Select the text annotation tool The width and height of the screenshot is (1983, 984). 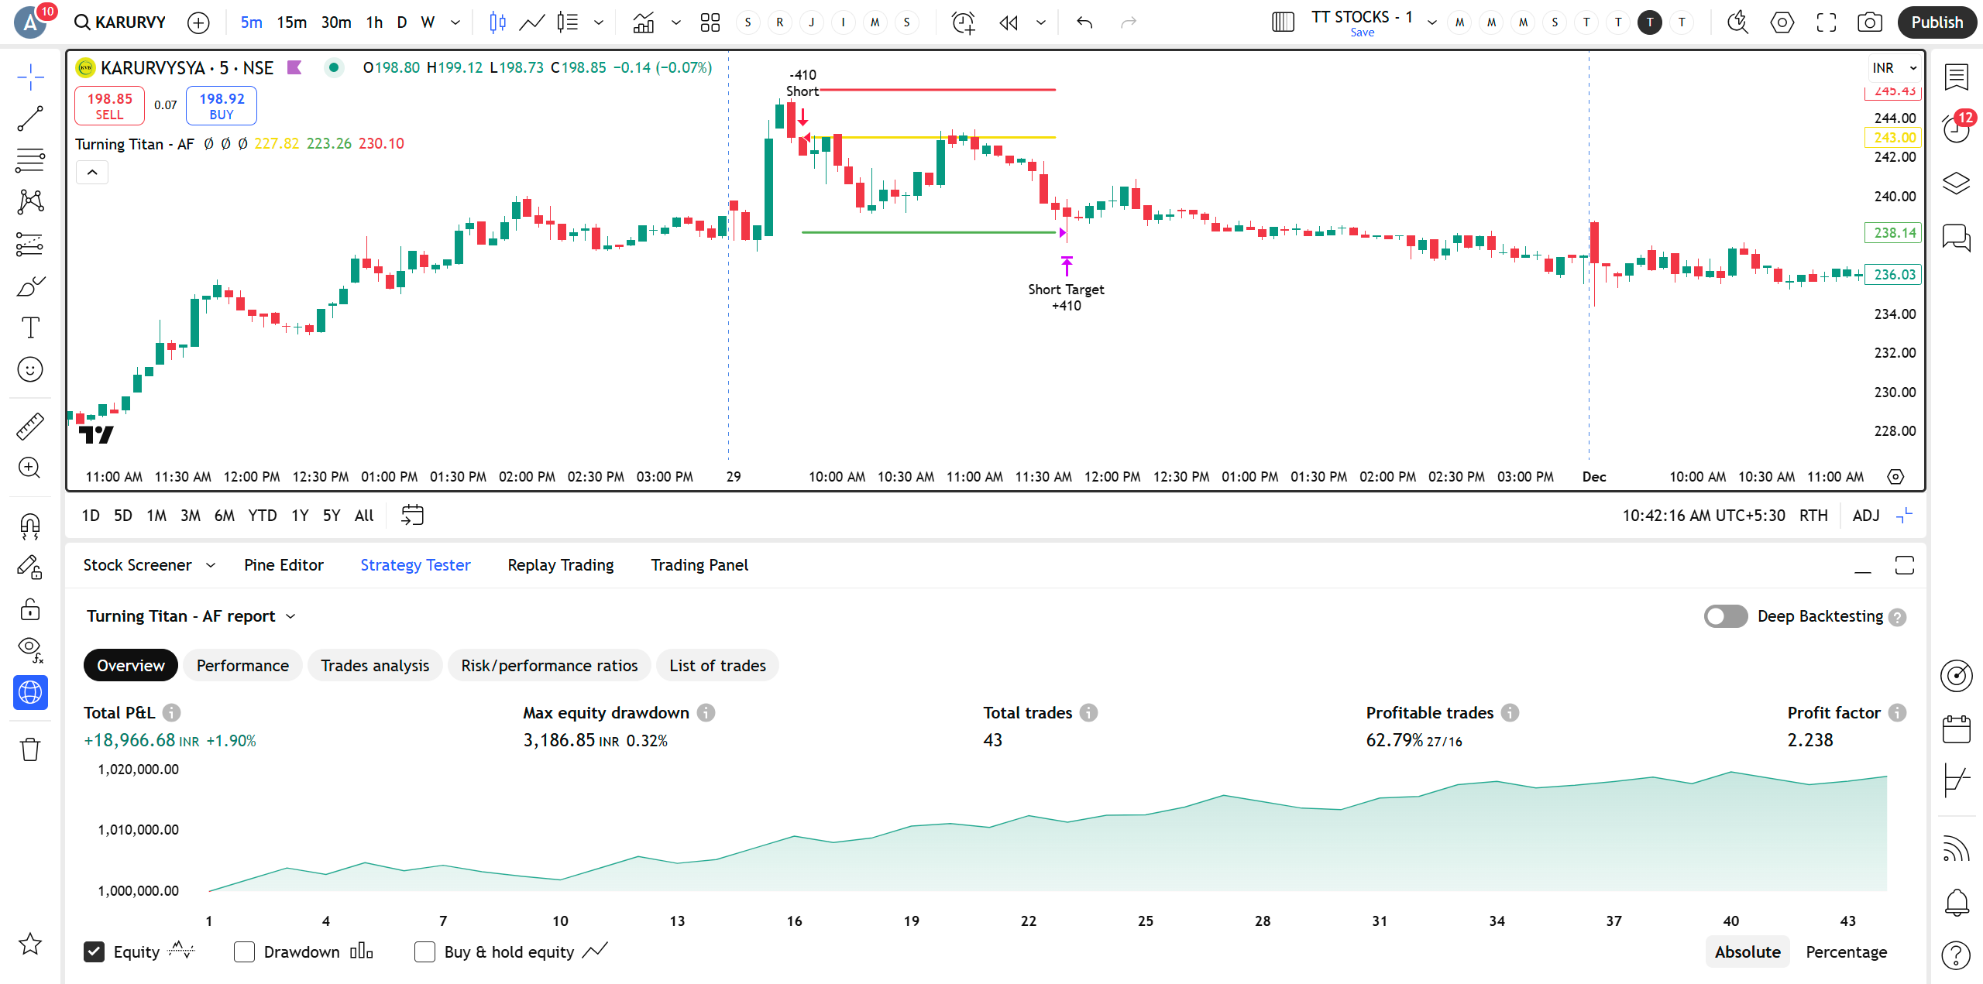30,327
